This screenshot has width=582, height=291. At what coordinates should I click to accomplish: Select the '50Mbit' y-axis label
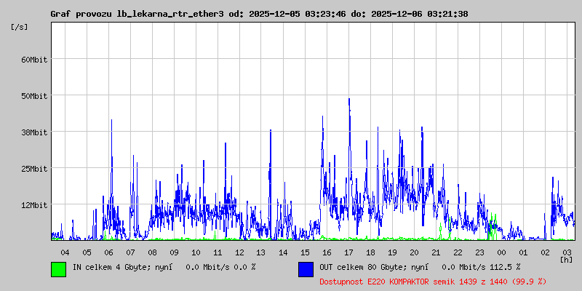34,96
